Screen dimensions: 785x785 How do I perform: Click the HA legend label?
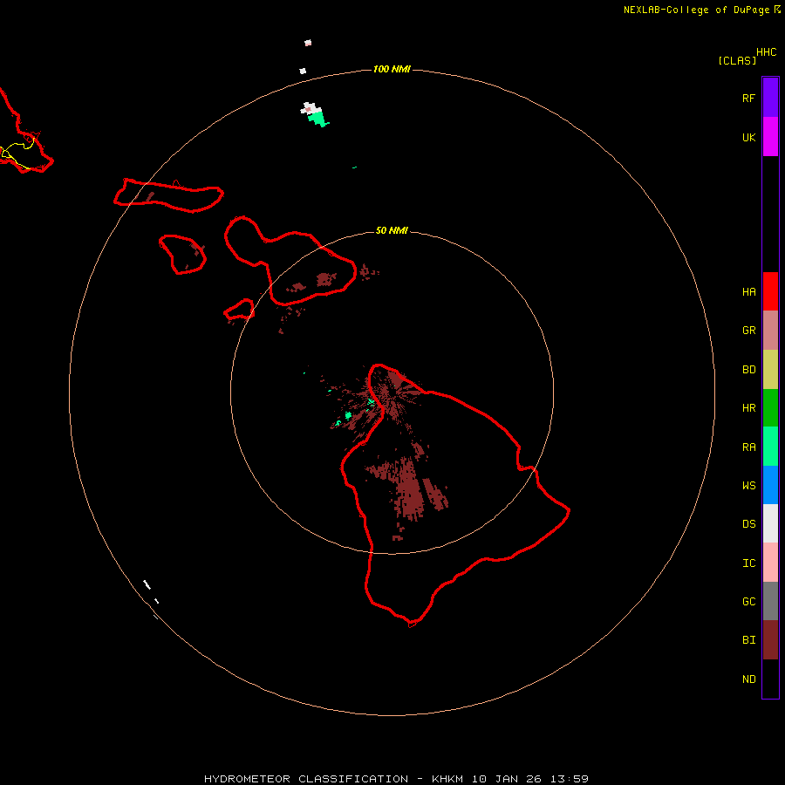[x=748, y=291]
